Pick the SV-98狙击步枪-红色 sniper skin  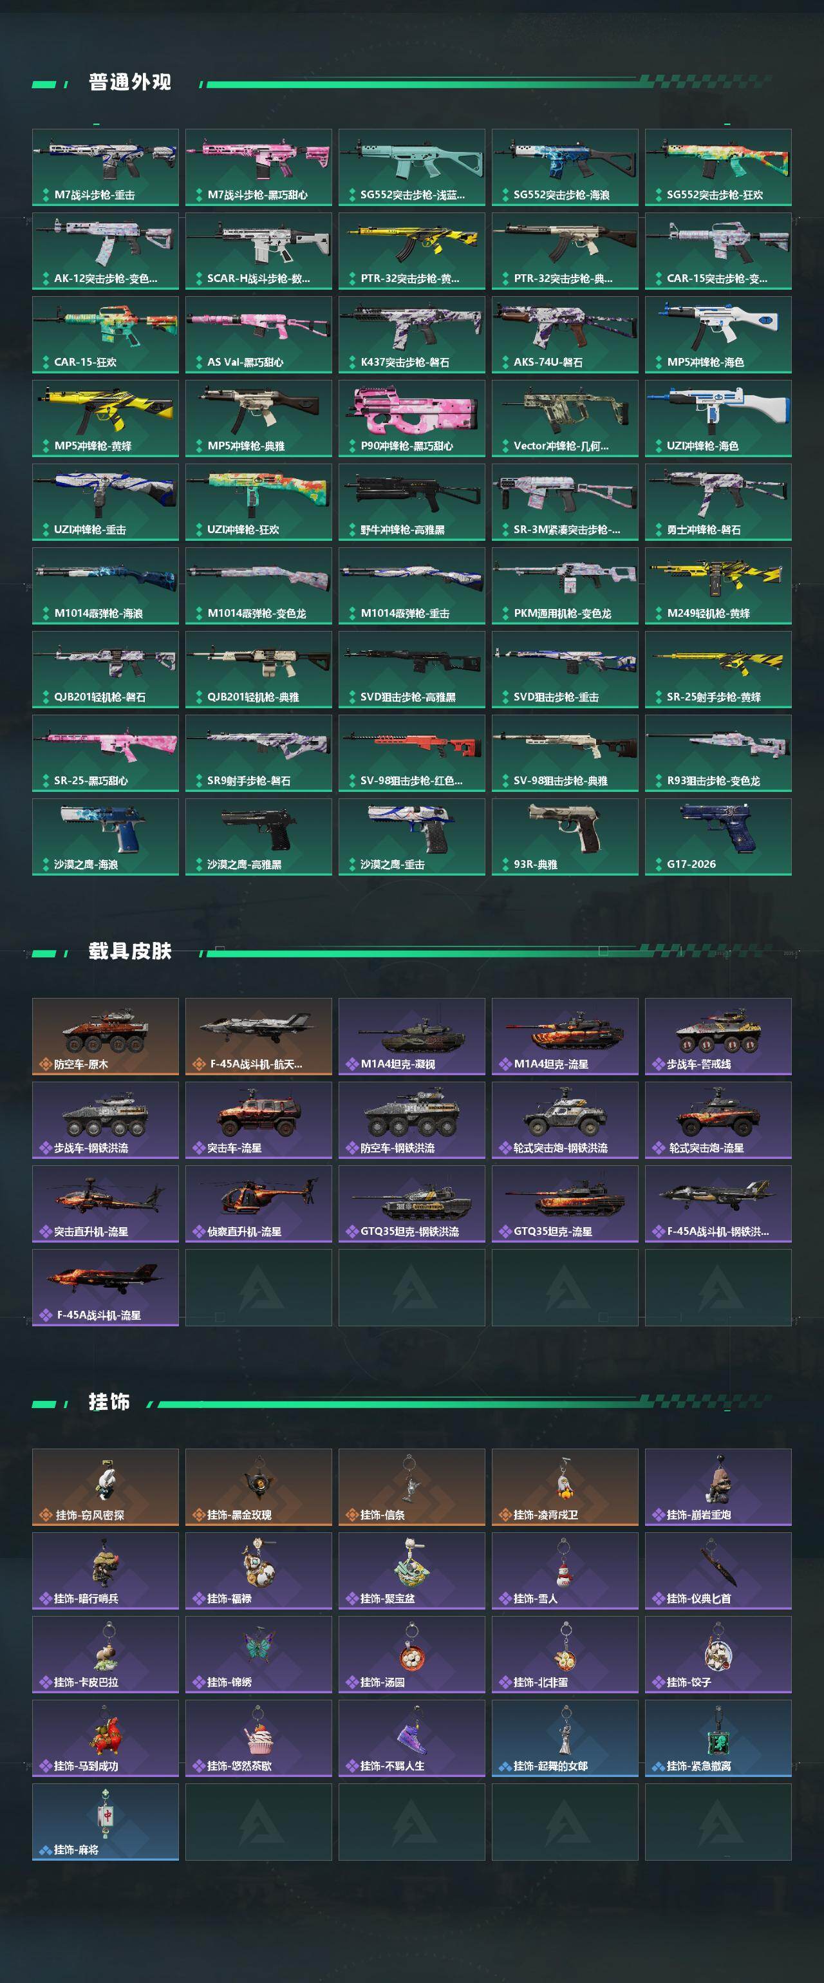point(411,753)
